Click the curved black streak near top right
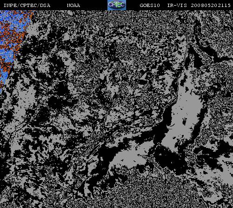 click(200, 40)
